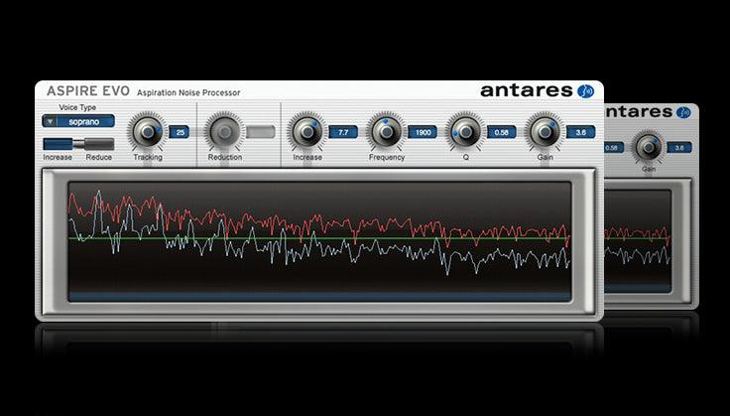Click the Frequency label

(x=387, y=158)
